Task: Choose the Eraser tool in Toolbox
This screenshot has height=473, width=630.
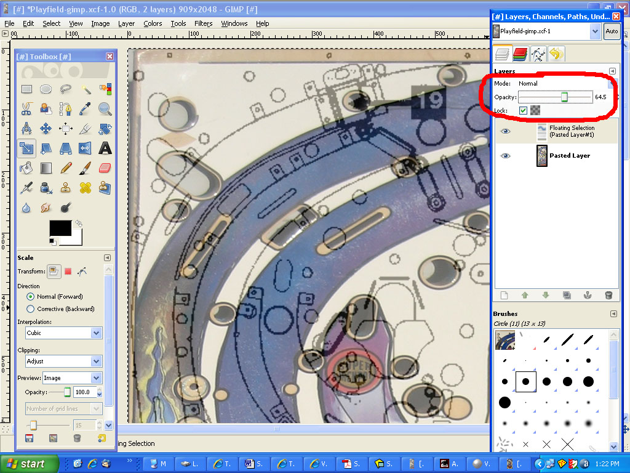Action: pyautogui.click(x=105, y=168)
